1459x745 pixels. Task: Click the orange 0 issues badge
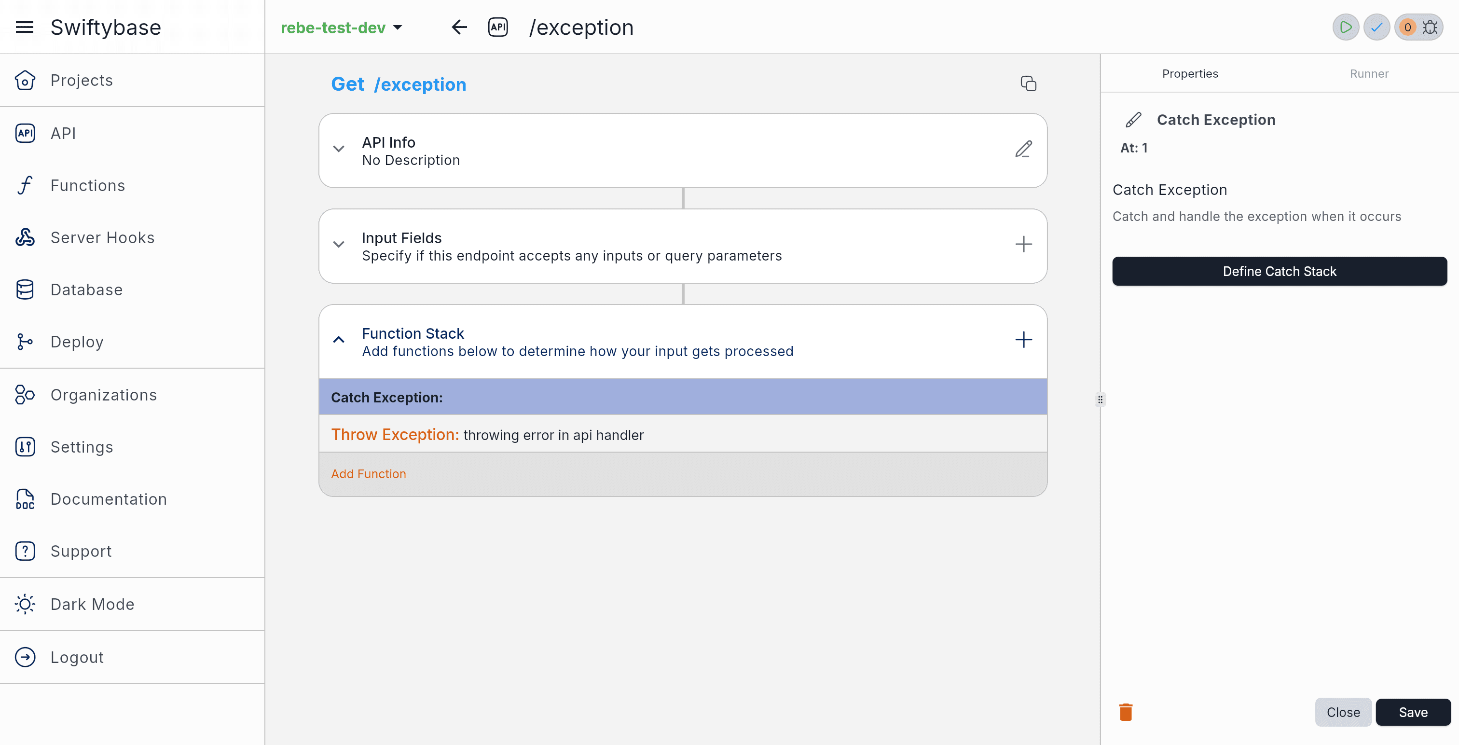1407,27
